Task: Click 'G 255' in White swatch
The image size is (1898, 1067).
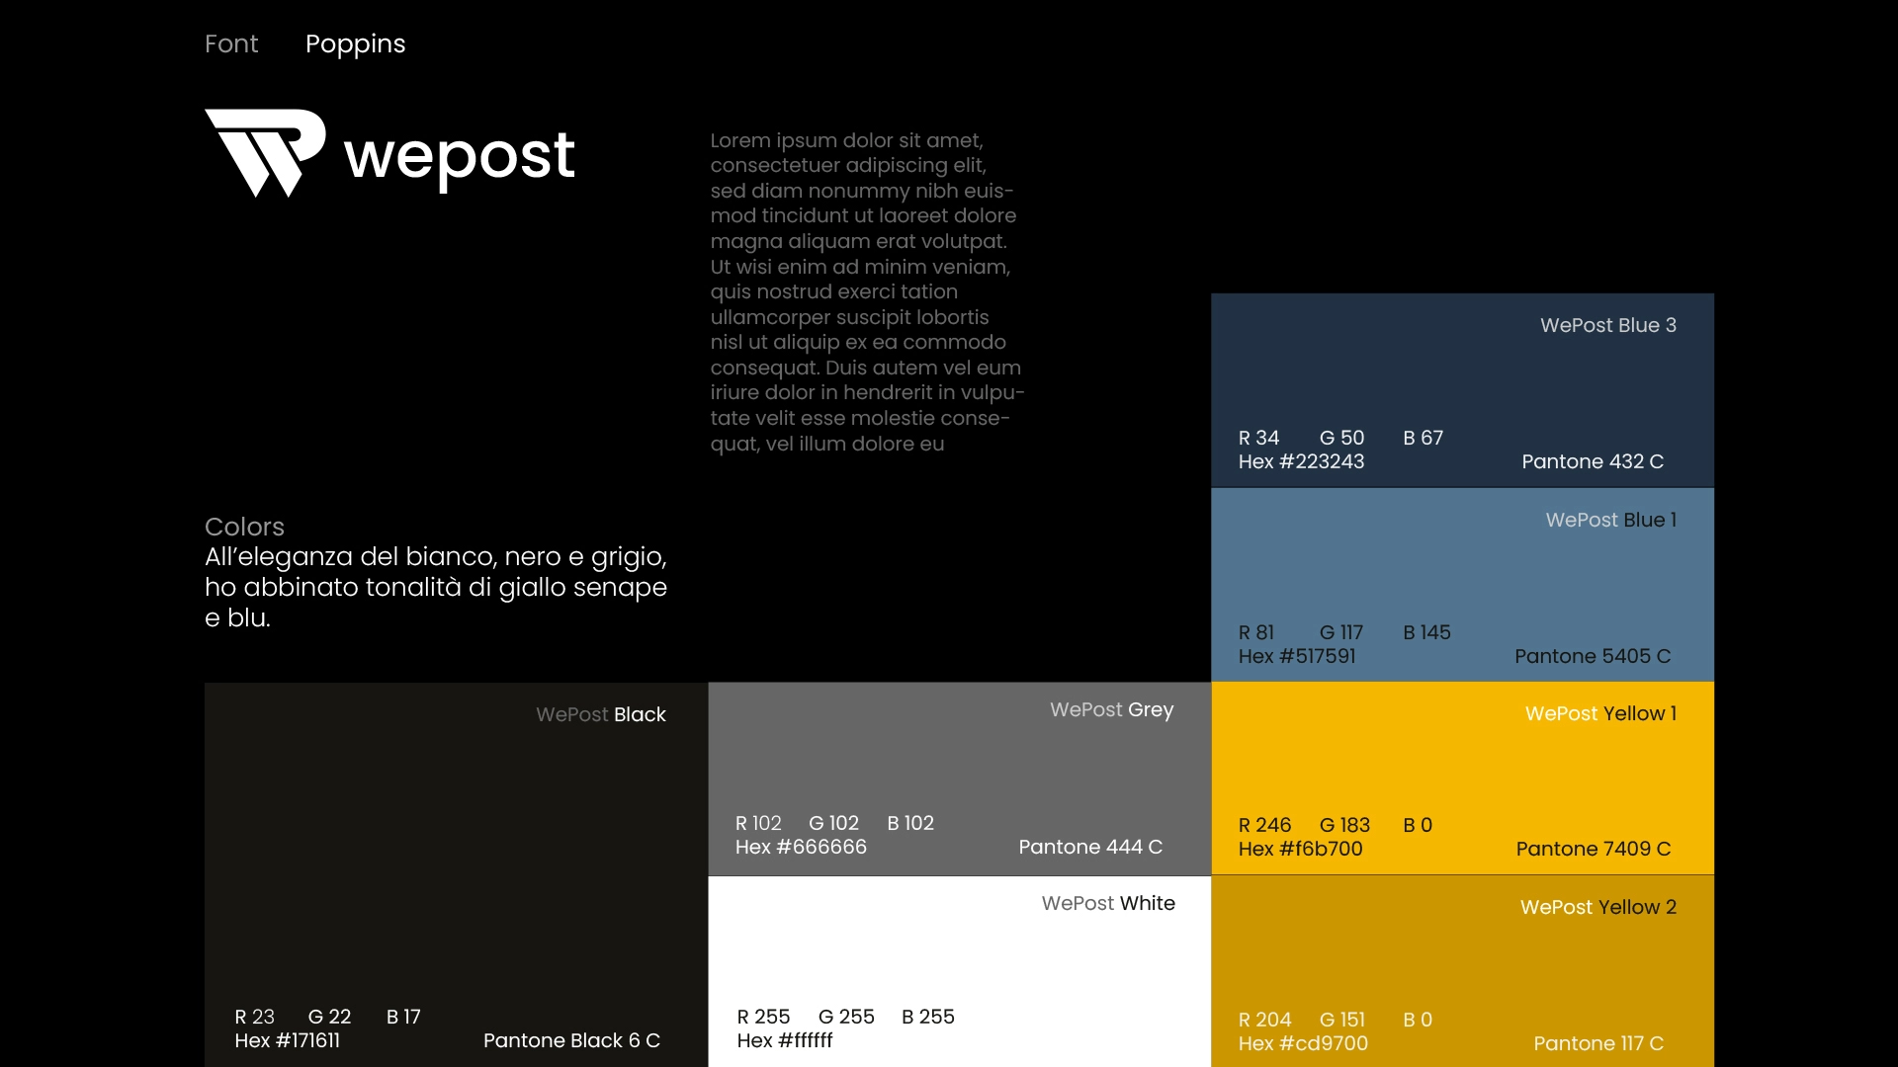Action: point(846,1017)
